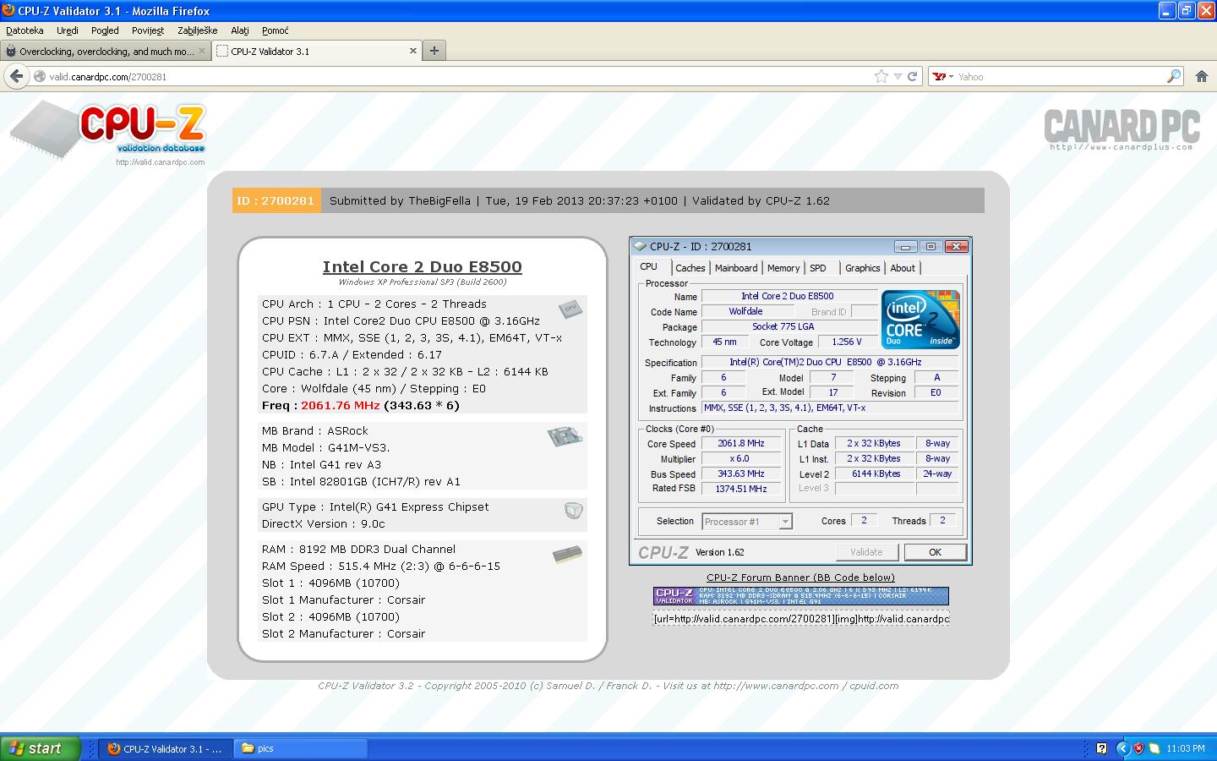Click the search magnifier icon

pos(1174,76)
